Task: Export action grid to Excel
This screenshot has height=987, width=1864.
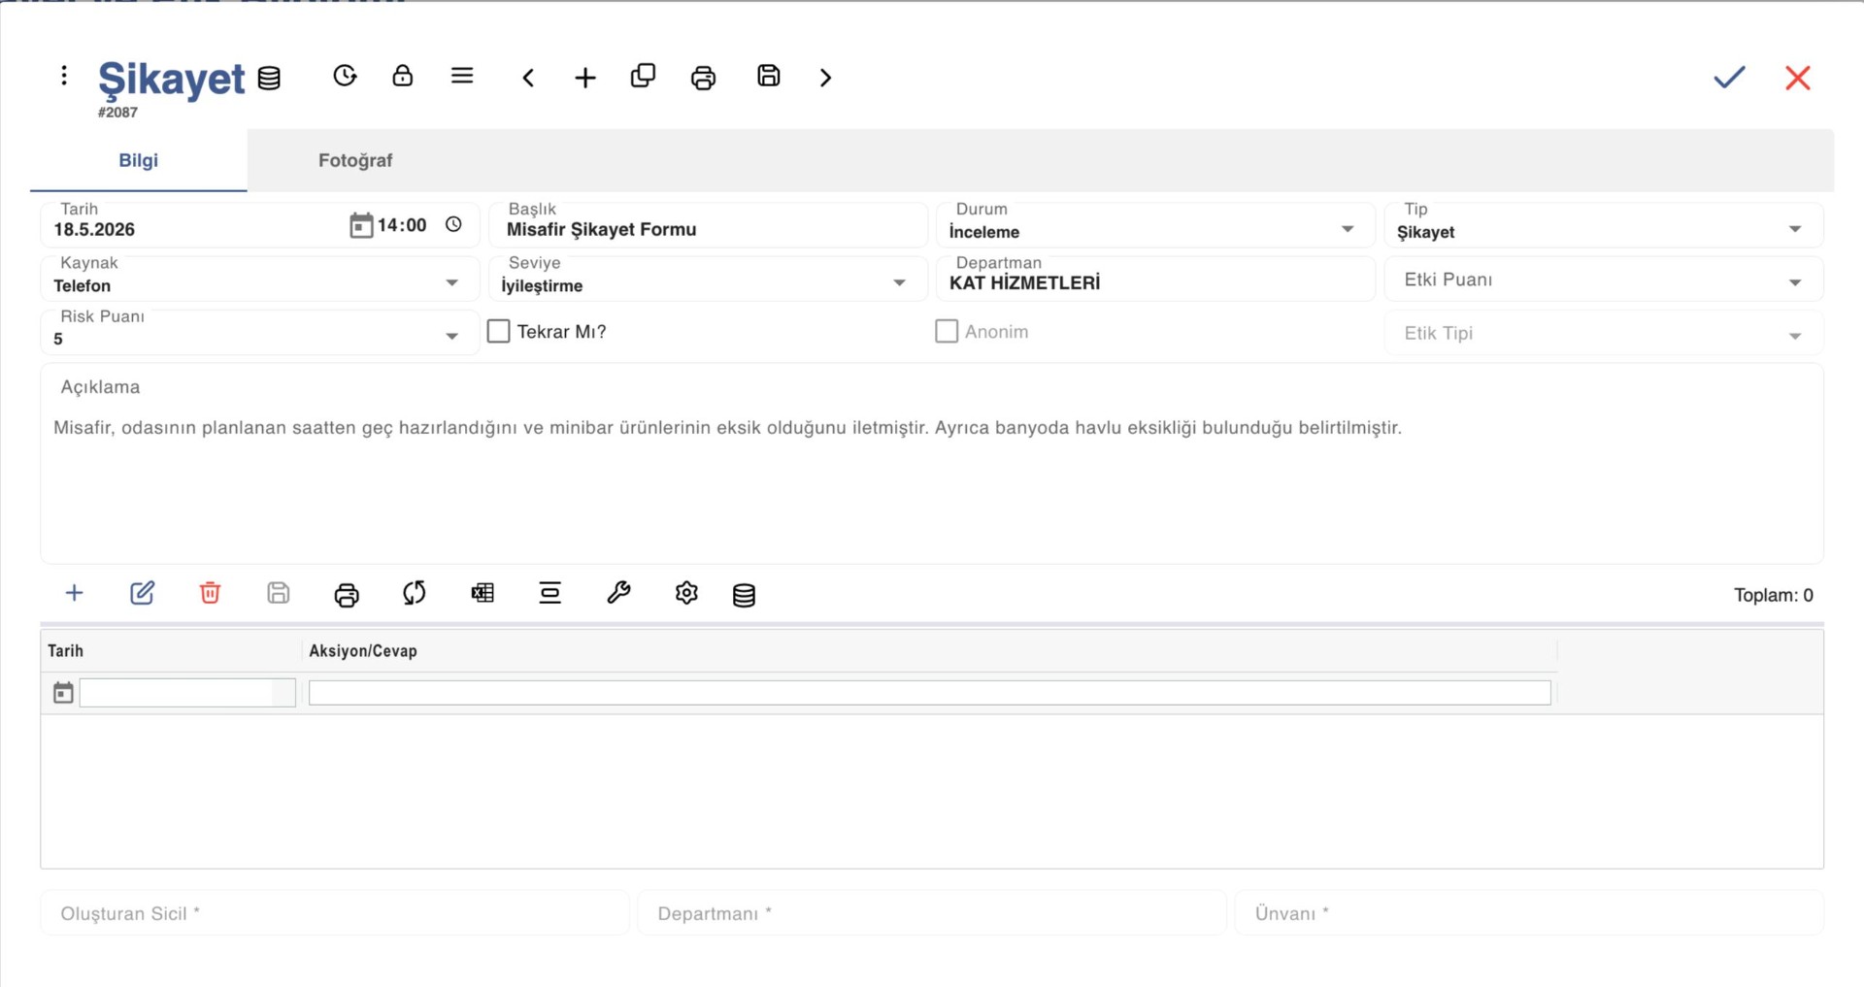Action: pyautogui.click(x=483, y=593)
